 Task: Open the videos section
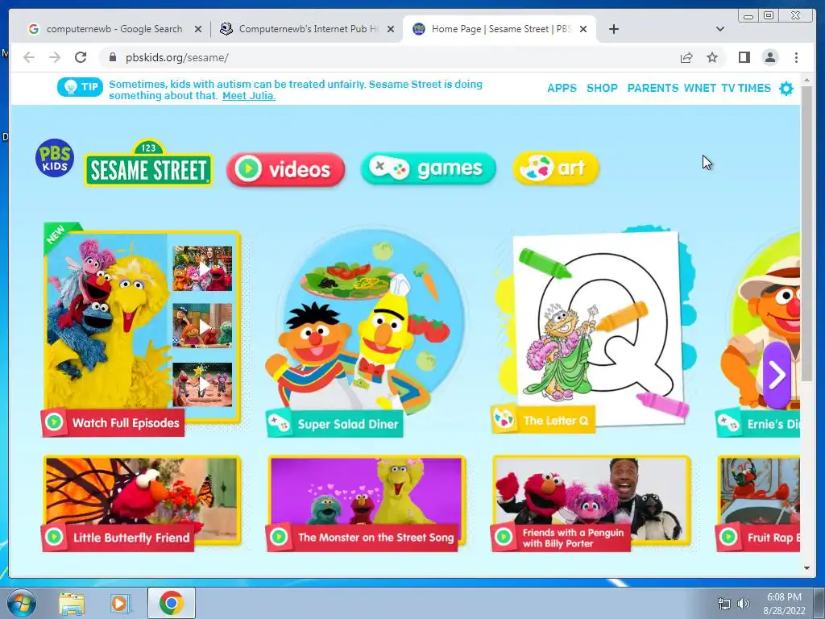tap(286, 169)
